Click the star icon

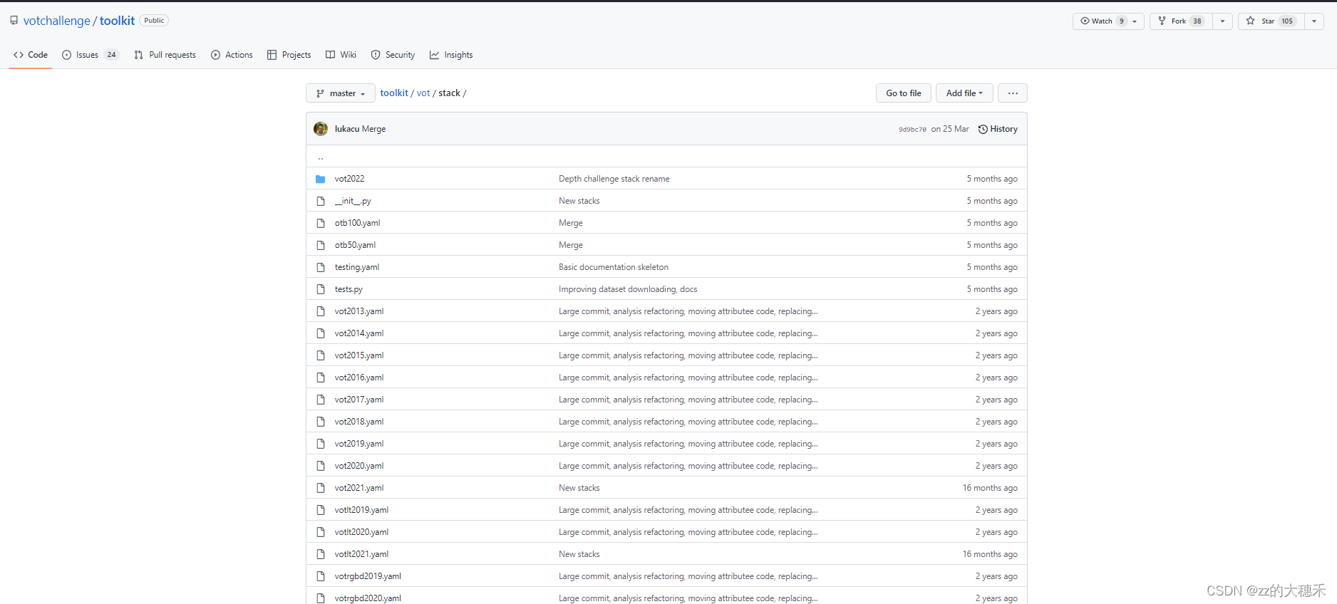point(1250,21)
